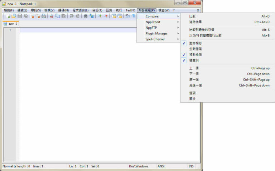Select 最後一個 (Ctrl+Shift+Page down)
The image size is (275, 171).
[227, 85]
